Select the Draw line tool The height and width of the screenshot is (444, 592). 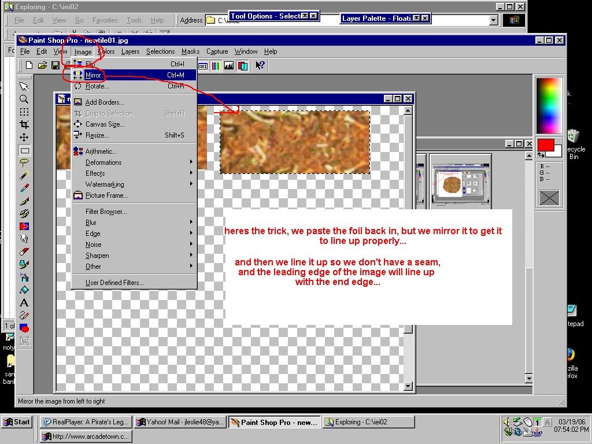point(24,316)
